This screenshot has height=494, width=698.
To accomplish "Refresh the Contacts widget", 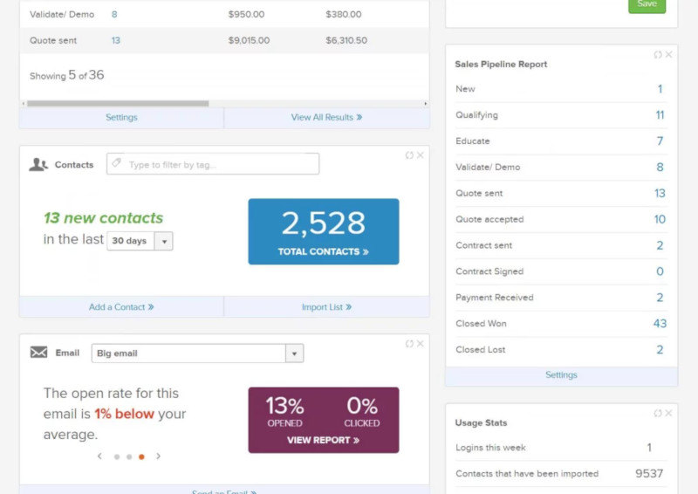I will tap(409, 155).
